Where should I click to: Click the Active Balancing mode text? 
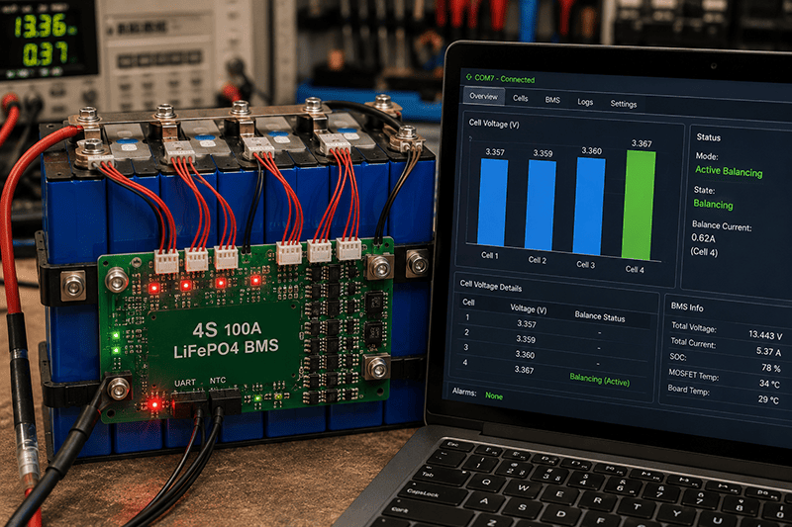(729, 171)
